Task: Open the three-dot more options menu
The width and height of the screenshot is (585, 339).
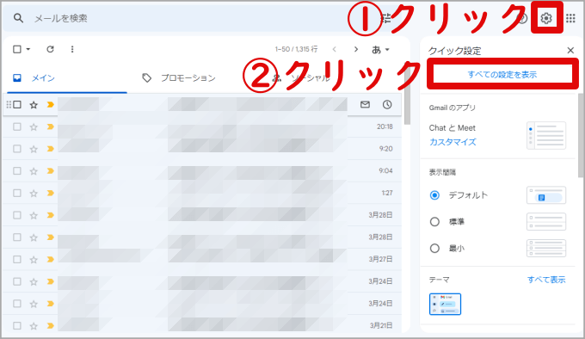Action: (x=72, y=49)
